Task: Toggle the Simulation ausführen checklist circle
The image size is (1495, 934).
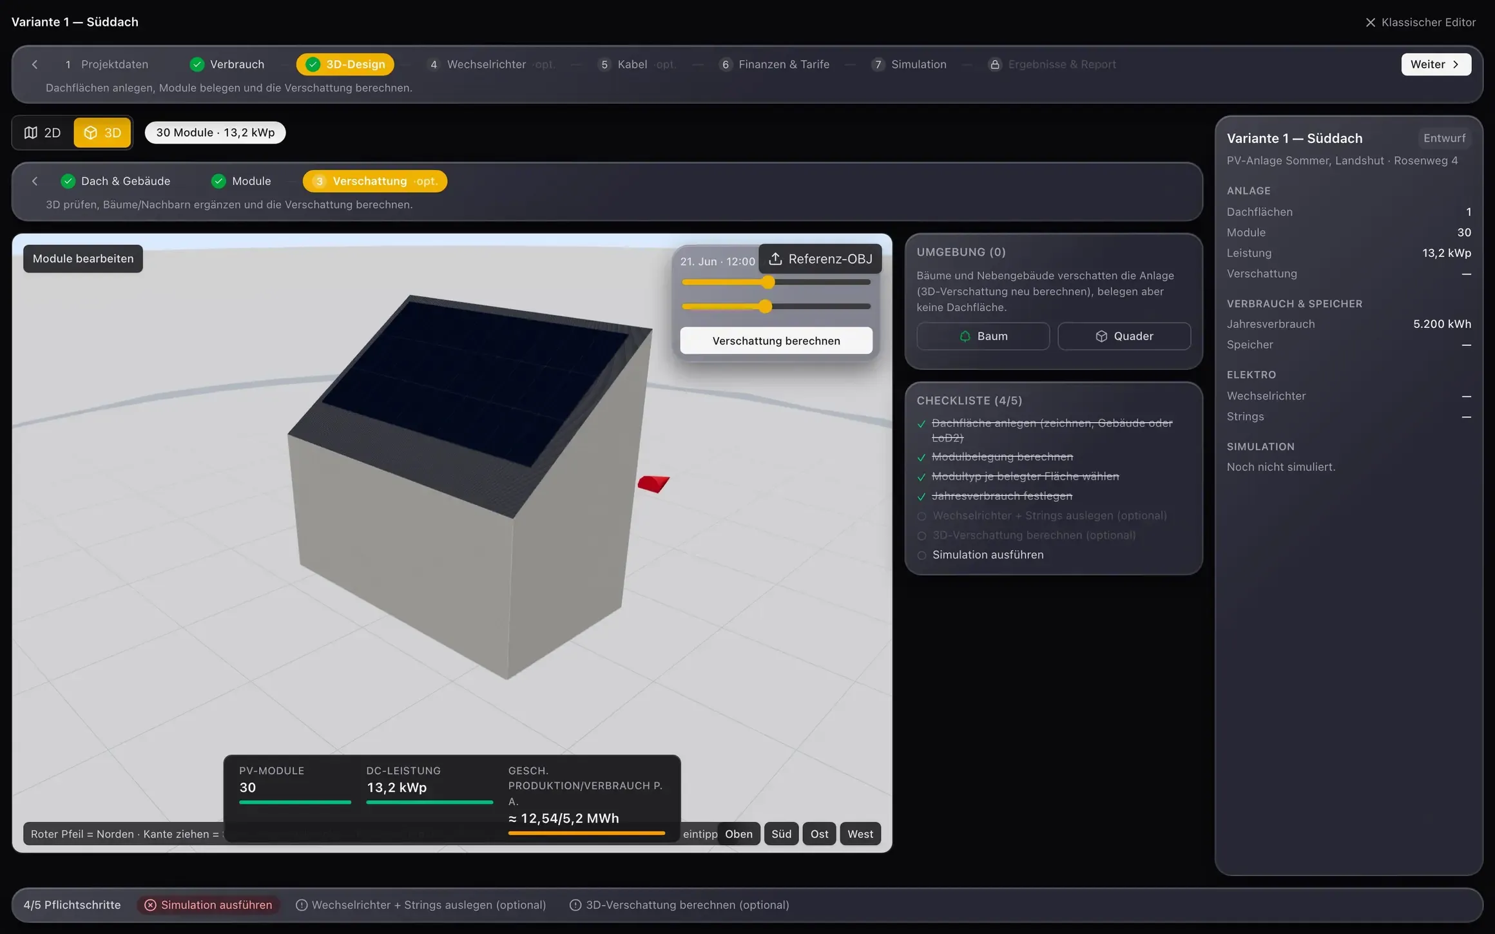Action: [x=921, y=555]
